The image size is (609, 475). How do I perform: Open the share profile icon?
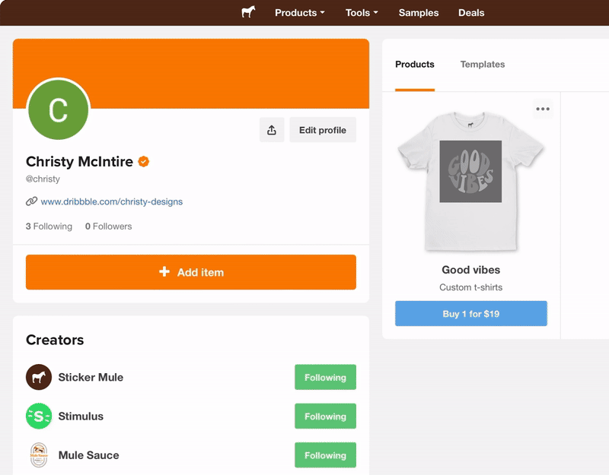click(272, 129)
